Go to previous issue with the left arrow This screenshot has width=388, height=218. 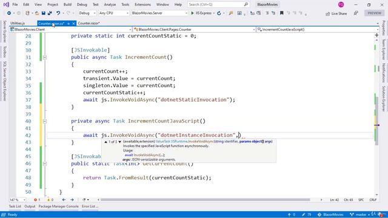click(64, 200)
